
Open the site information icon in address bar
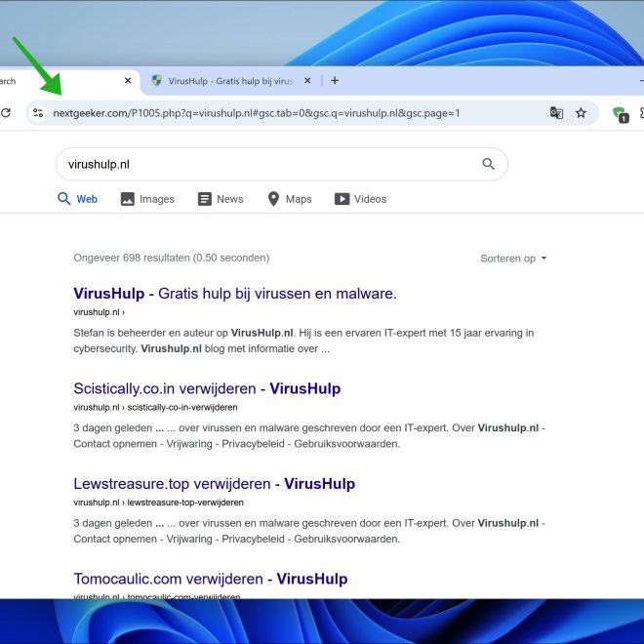(38, 112)
